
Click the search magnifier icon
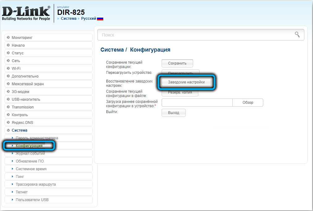click(x=297, y=35)
